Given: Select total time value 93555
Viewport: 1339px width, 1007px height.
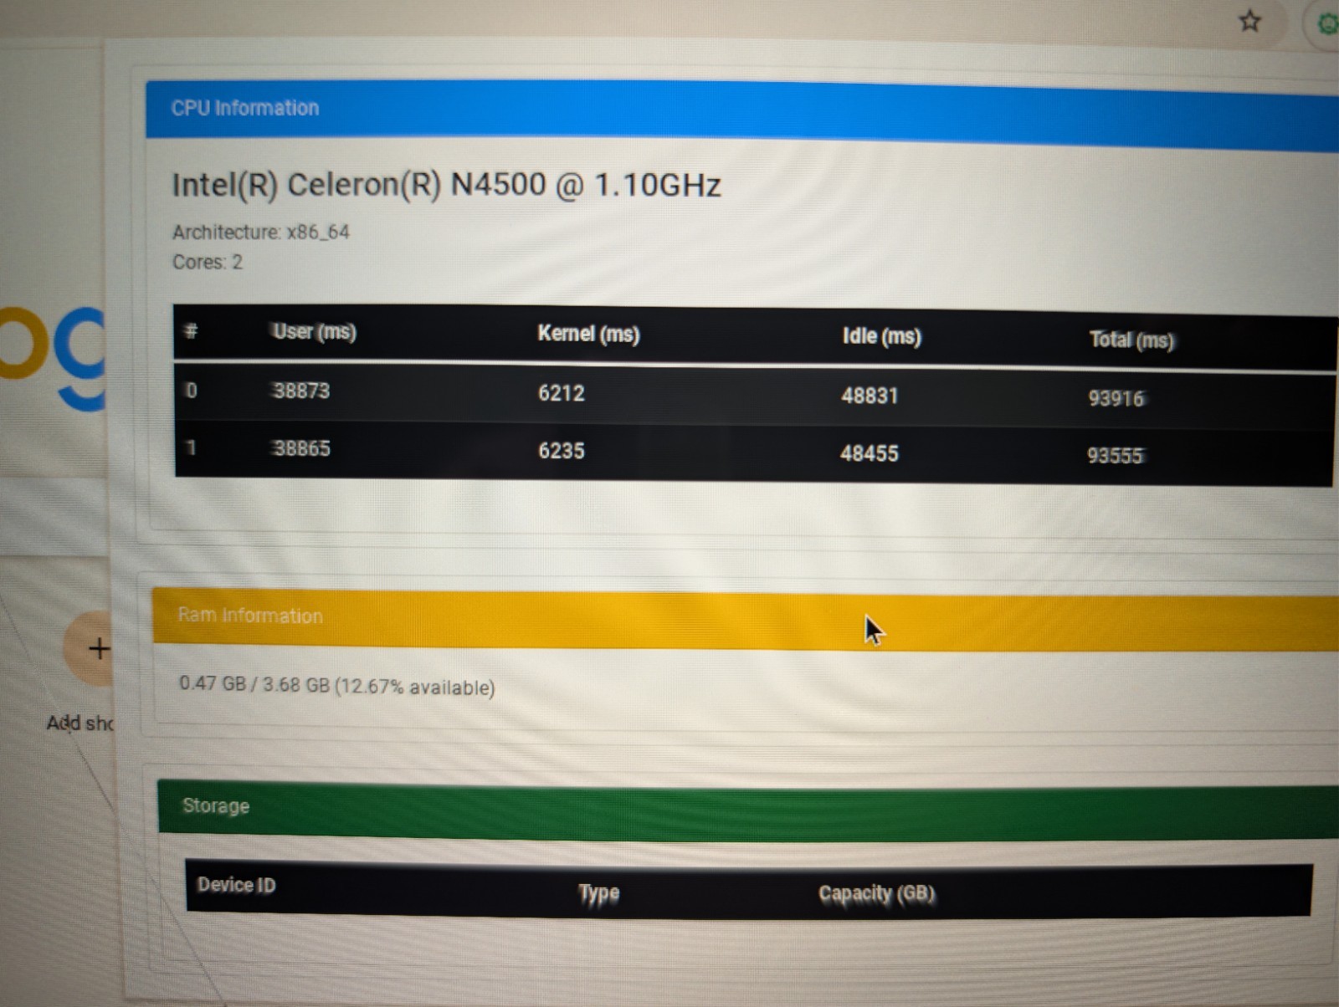Looking at the screenshot, I should pos(1115,456).
